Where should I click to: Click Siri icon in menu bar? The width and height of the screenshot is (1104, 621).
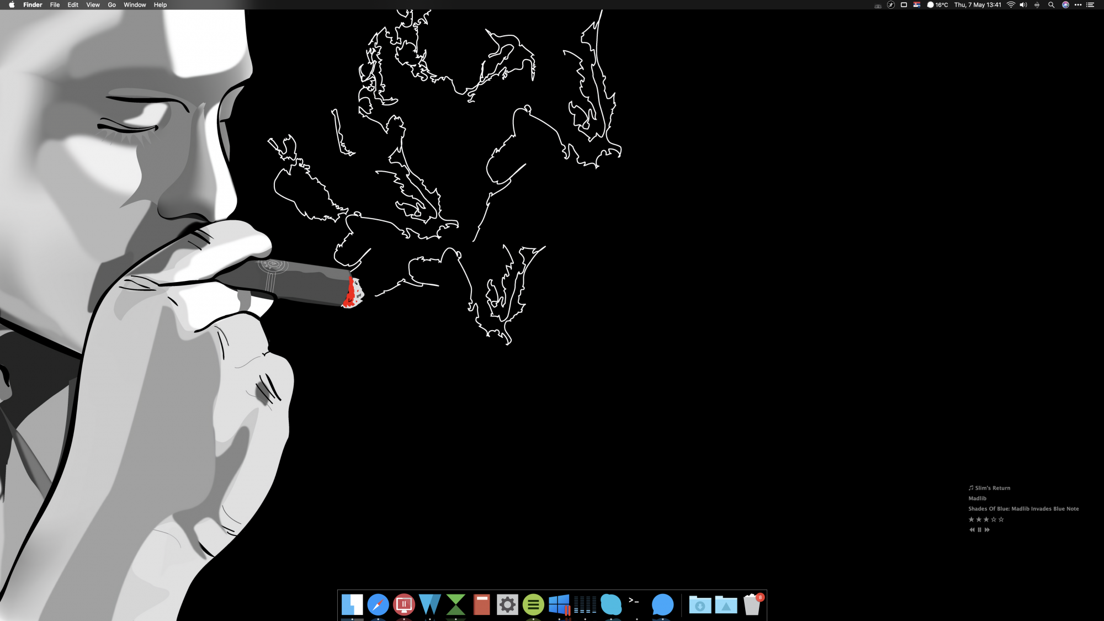[1065, 5]
